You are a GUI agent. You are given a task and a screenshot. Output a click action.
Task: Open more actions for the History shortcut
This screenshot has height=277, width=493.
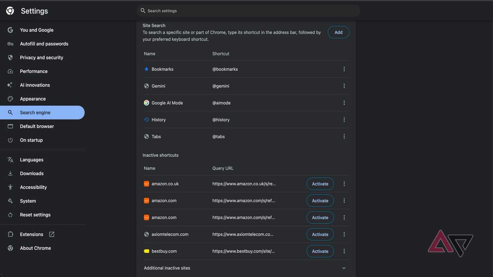point(344,120)
